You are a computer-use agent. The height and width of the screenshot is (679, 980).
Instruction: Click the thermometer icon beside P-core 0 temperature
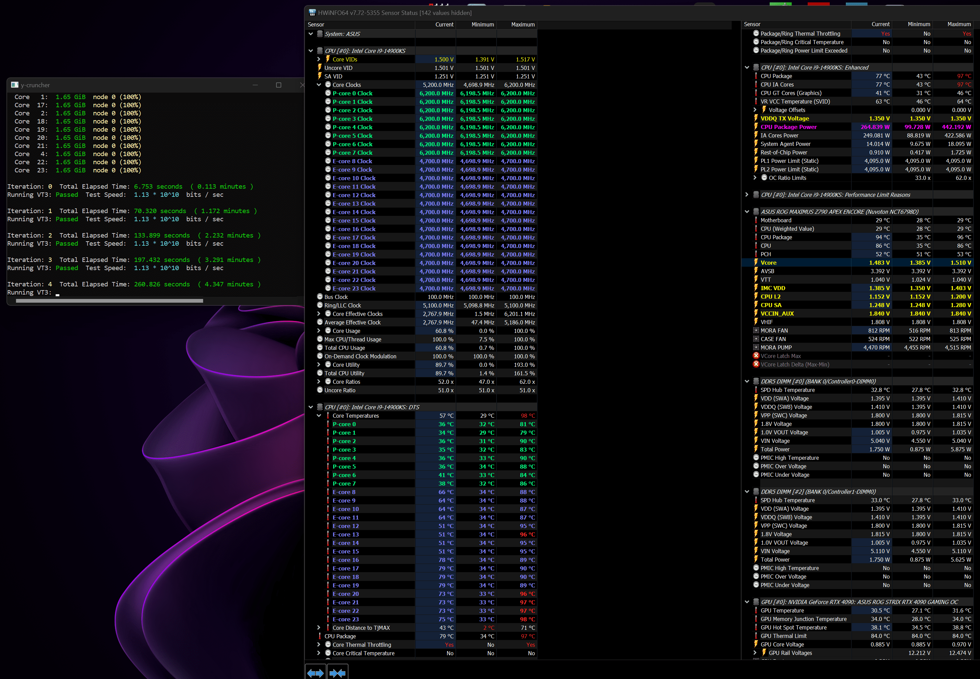tap(328, 424)
